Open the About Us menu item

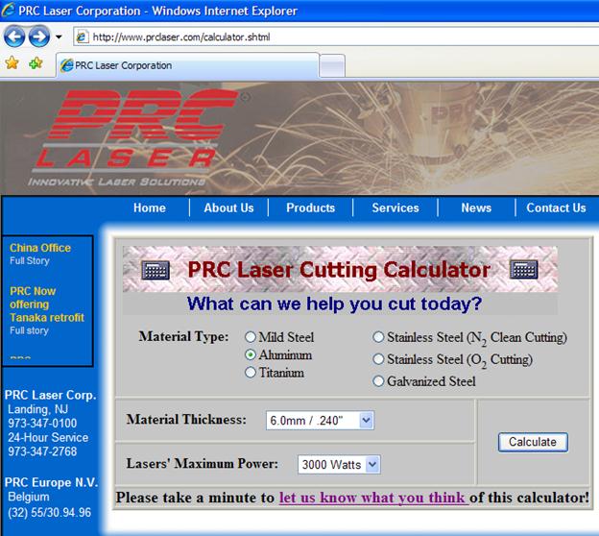(228, 207)
